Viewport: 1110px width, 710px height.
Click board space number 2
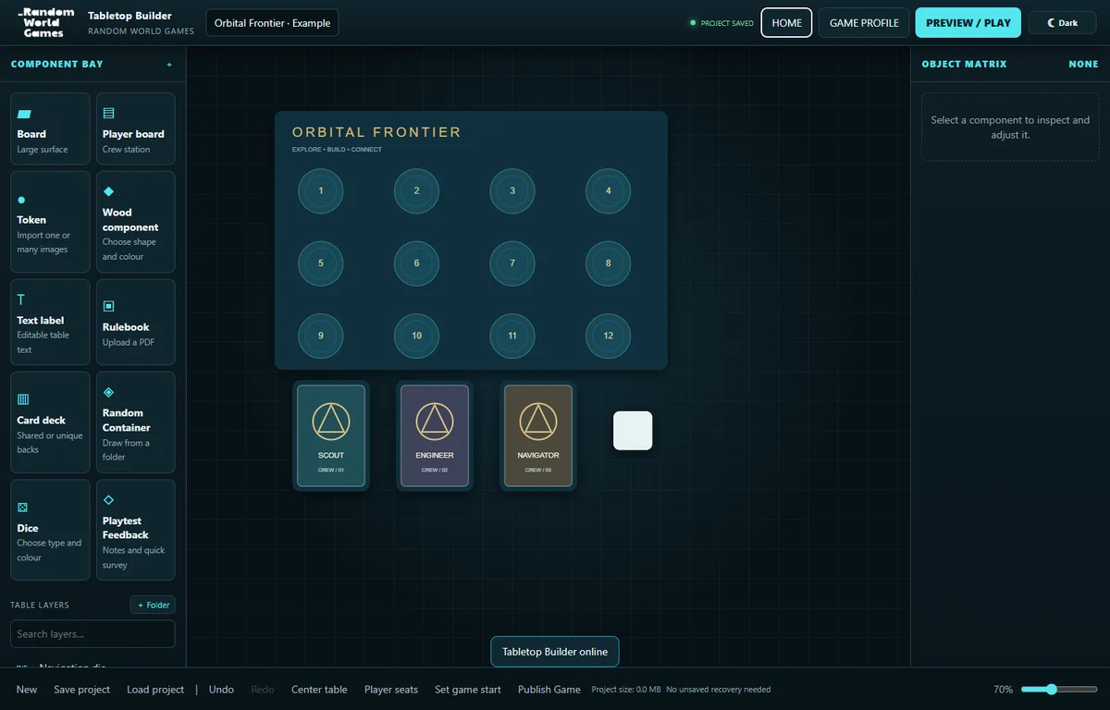click(416, 191)
